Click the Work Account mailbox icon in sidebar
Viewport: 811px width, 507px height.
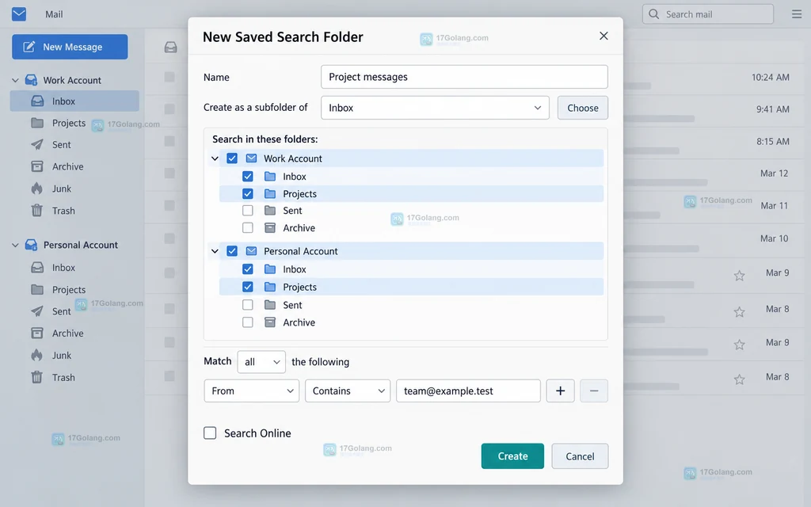click(x=31, y=80)
